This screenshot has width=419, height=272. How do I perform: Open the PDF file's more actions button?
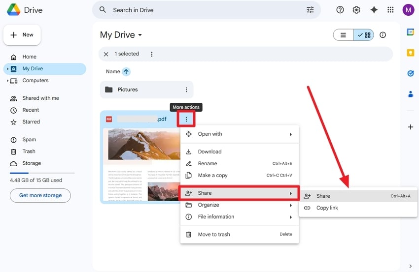186,119
